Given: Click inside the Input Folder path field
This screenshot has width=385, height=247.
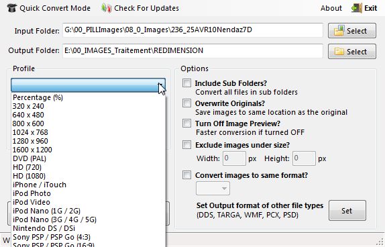Looking at the screenshot, I should [x=192, y=30].
